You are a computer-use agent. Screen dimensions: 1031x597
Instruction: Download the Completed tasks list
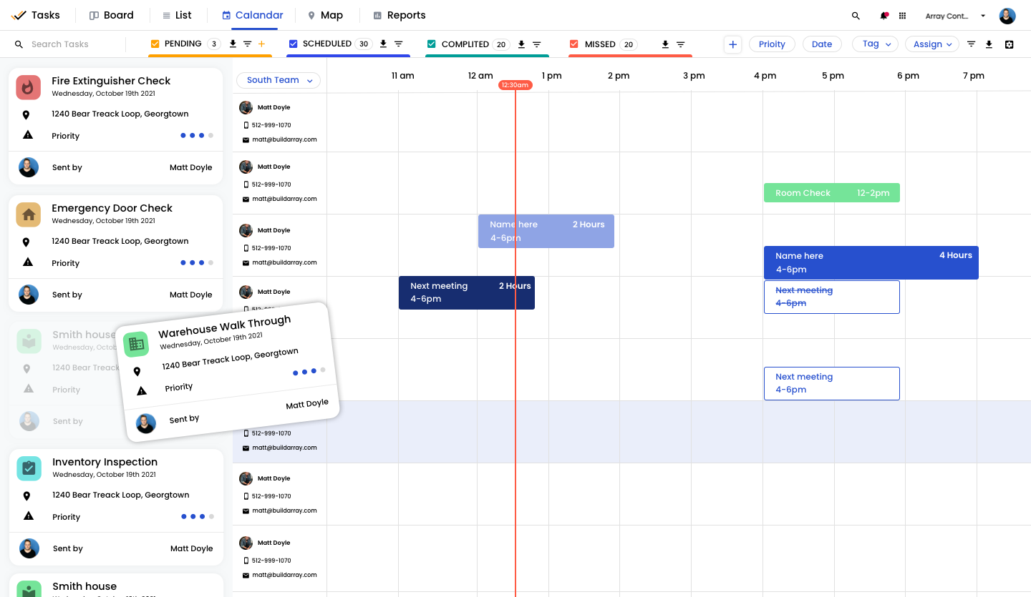pyautogui.click(x=521, y=44)
